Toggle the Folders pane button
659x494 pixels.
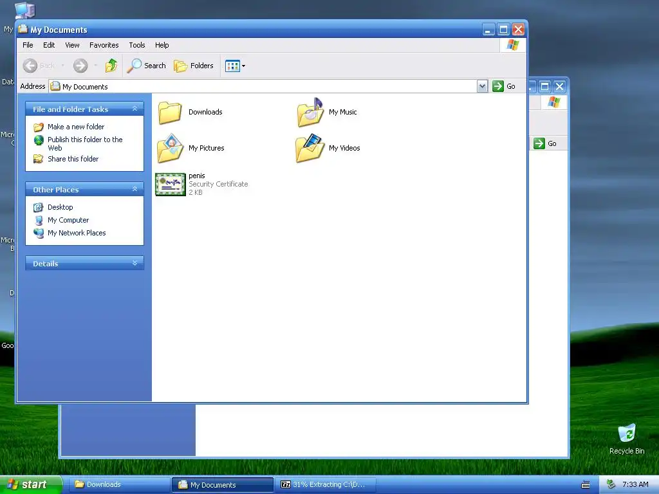click(x=194, y=66)
